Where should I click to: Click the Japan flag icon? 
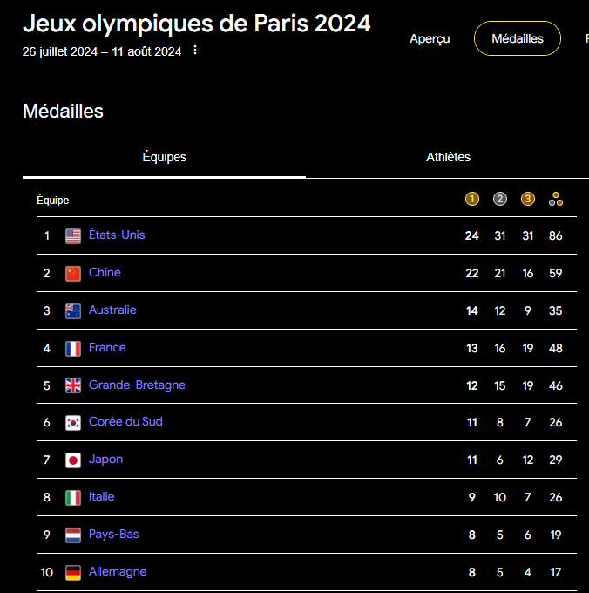coord(73,460)
